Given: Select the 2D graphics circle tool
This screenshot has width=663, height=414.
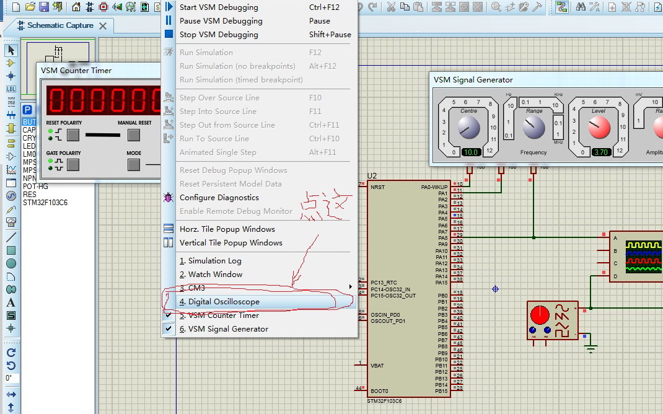Looking at the screenshot, I should coord(11,263).
